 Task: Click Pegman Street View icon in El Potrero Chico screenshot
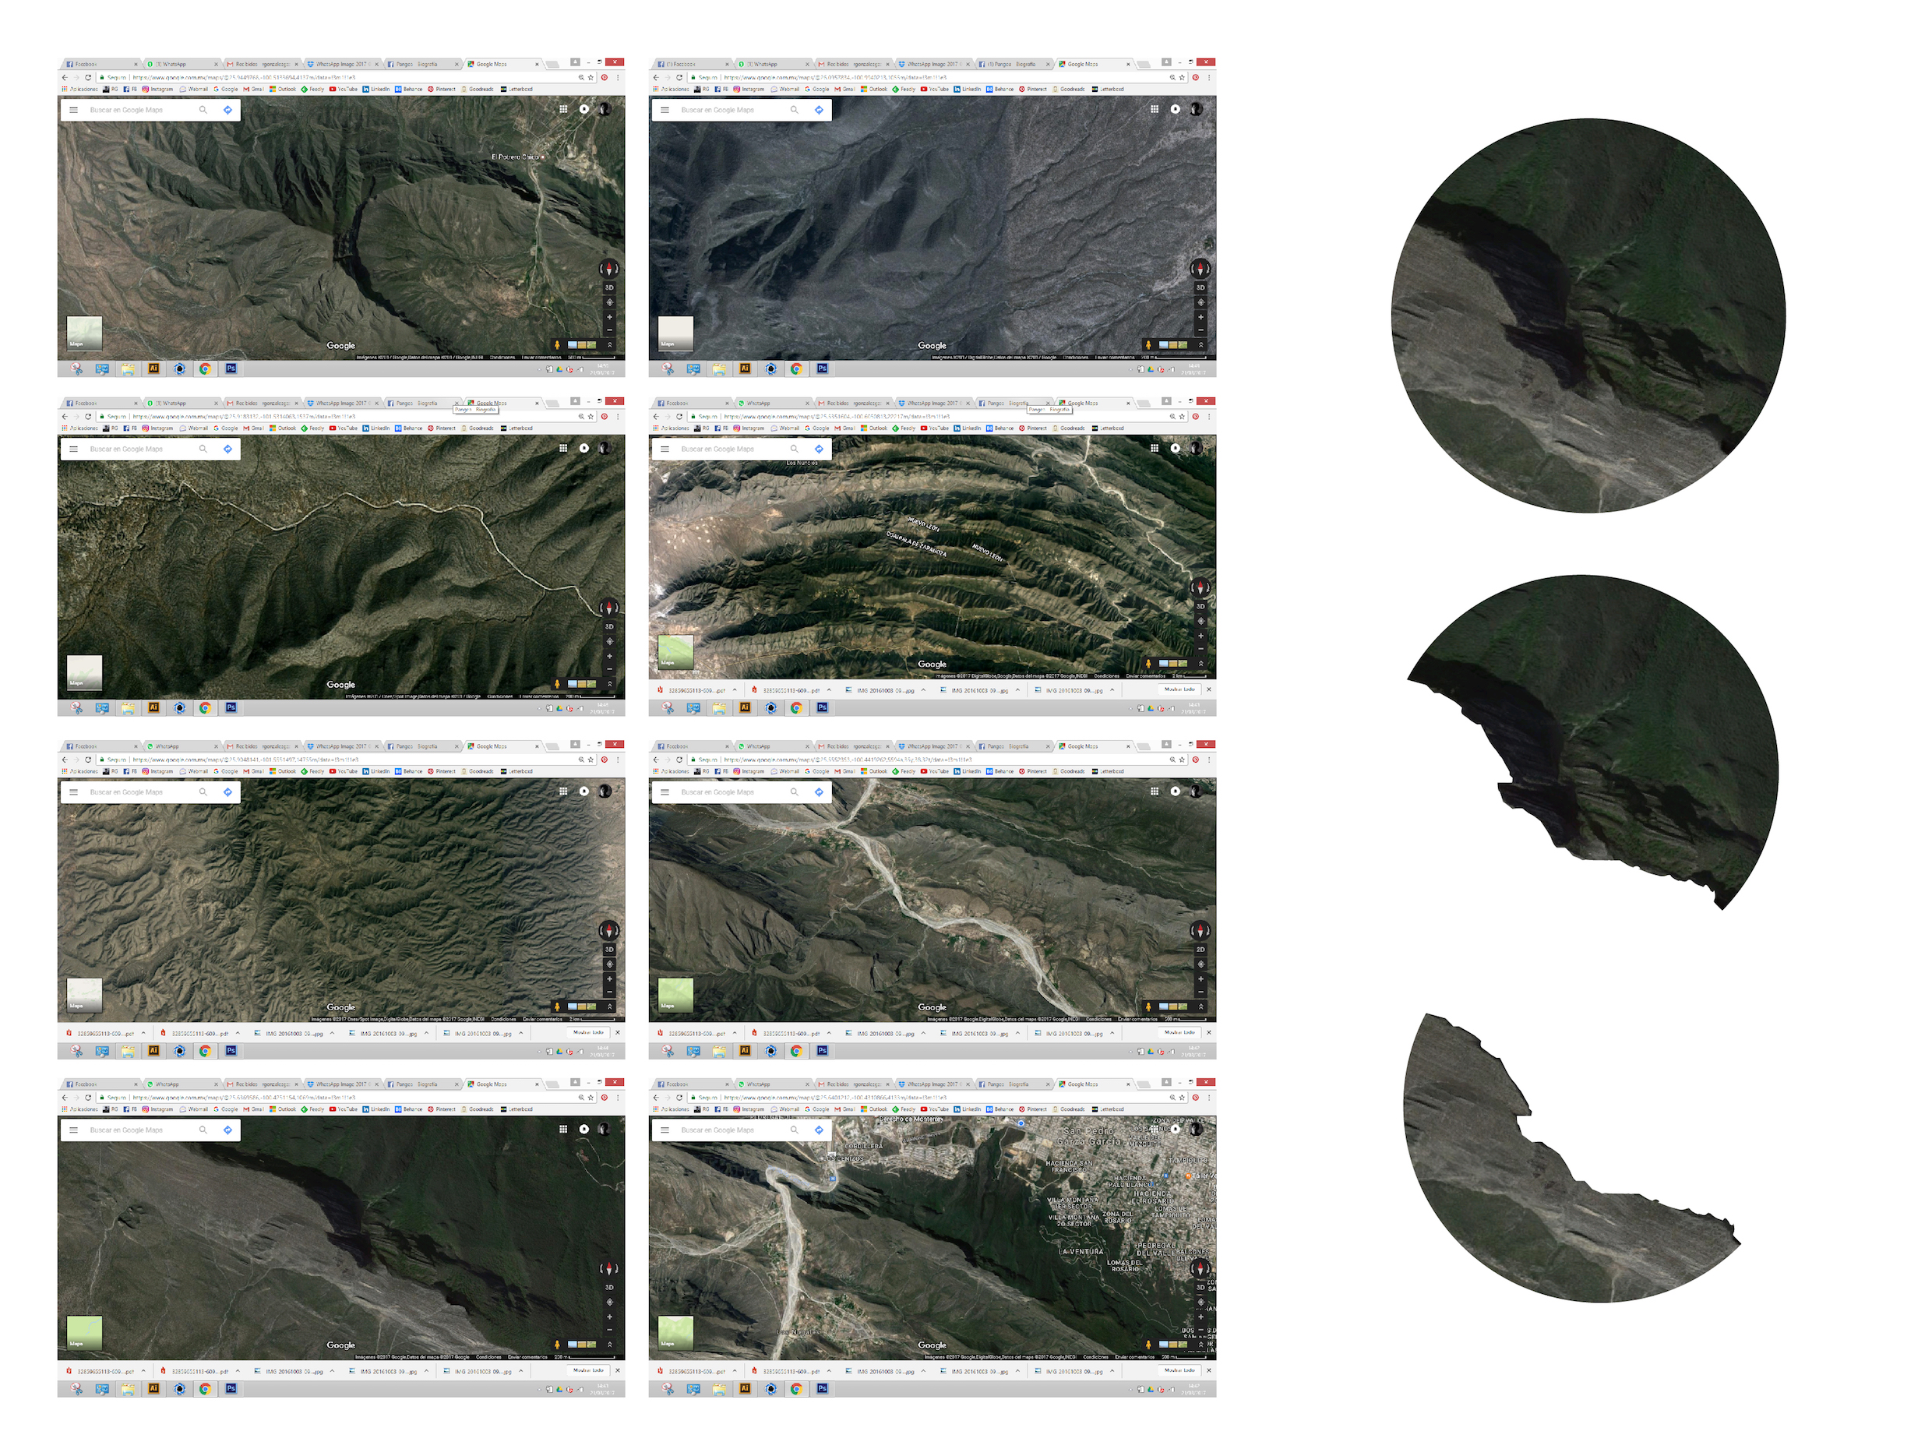pos(556,345)
